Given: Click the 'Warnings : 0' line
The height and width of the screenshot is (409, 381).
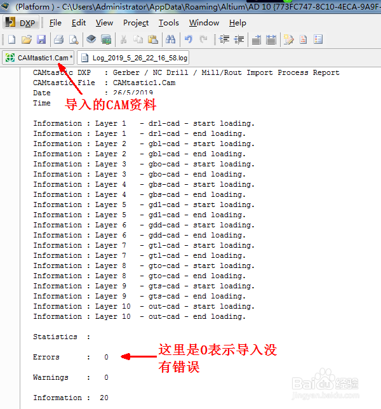Looking at the screenshot, I should [x=70, y=377].
